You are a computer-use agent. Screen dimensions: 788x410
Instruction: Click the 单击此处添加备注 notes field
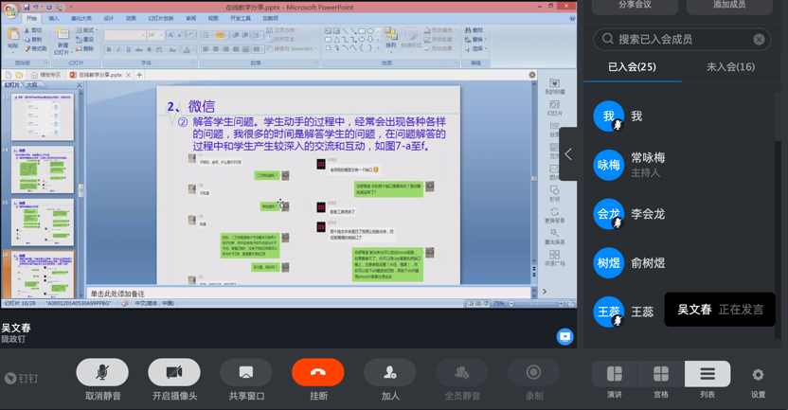click(308, 294)
